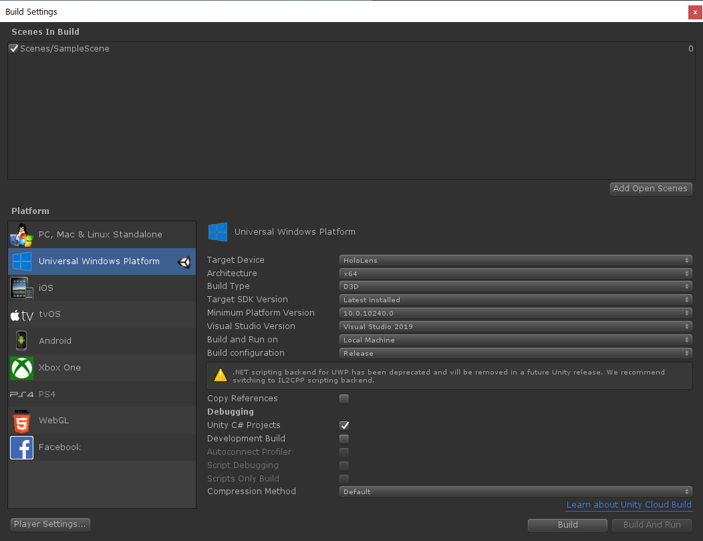This screenshot has width=703, height=541.
Task: Click the Windows logo icon in the platform list
Action: 21,261
